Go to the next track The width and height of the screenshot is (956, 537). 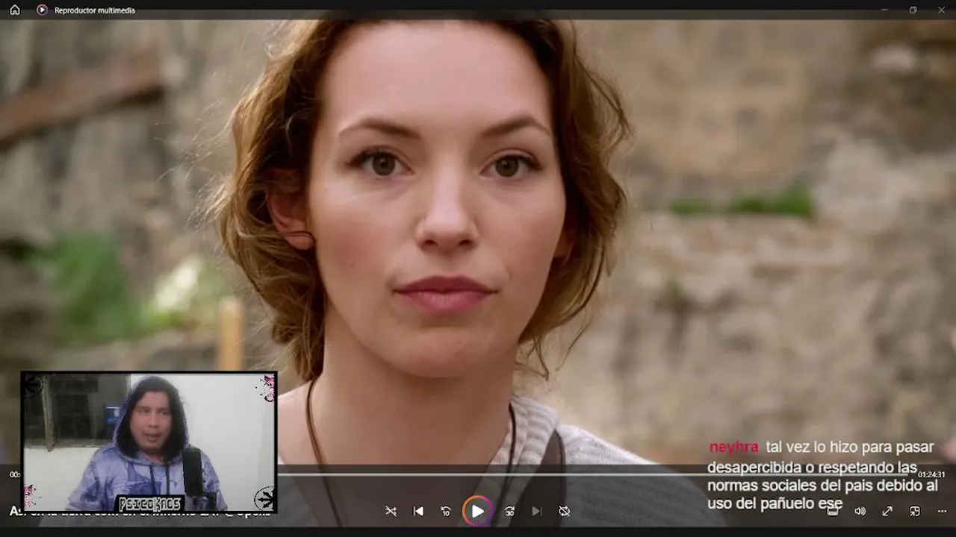click(536, 511)
